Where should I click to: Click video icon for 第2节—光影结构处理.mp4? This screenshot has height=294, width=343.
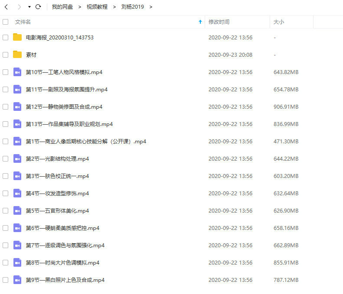click(17, 158)
